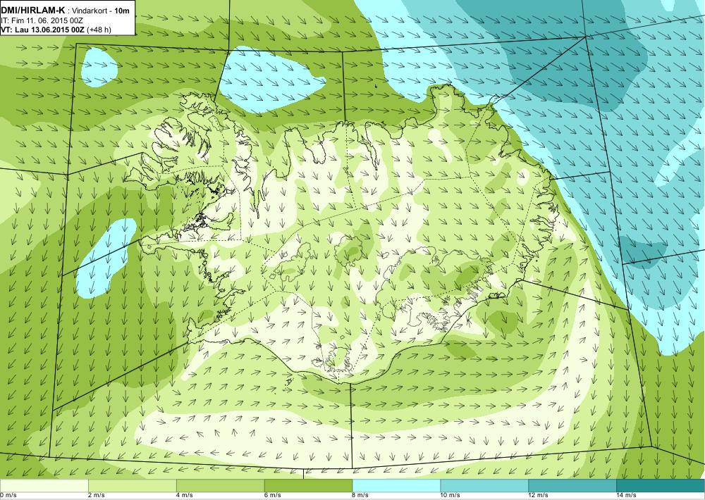Click the 6–8 m/s legend color swatch
Image resolution: width=705 pixels, height=500 pixels.
point(309,486)
